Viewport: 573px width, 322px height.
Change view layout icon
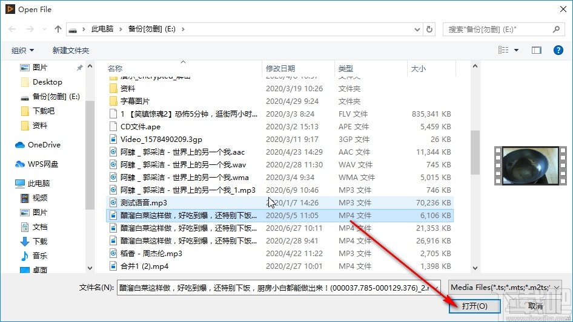point(503,50)
